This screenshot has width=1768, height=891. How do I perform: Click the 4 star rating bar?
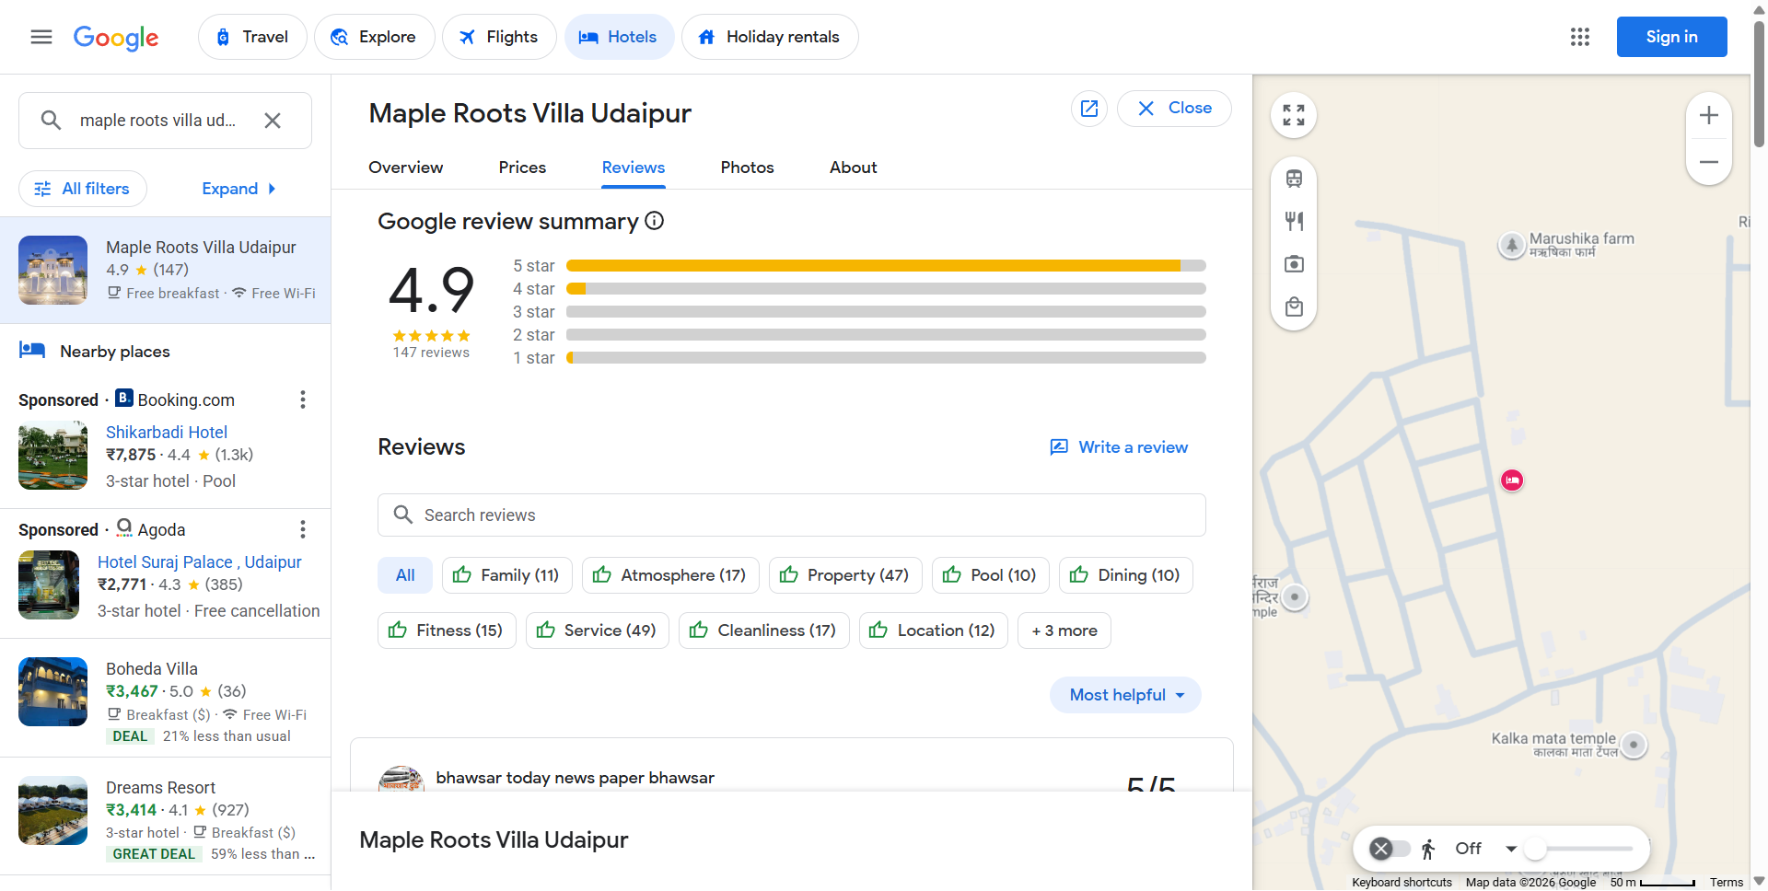tap(886, 289)
